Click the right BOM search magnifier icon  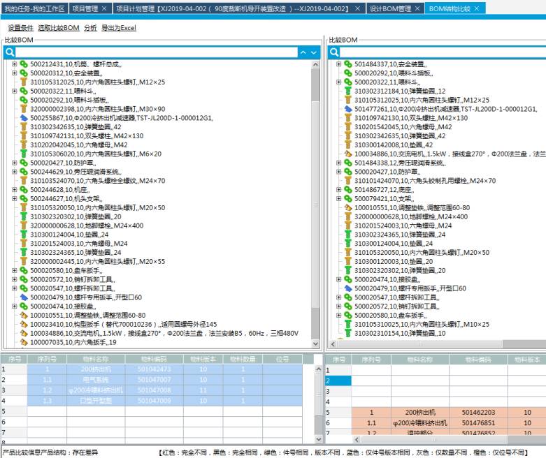tap(333, 52)
